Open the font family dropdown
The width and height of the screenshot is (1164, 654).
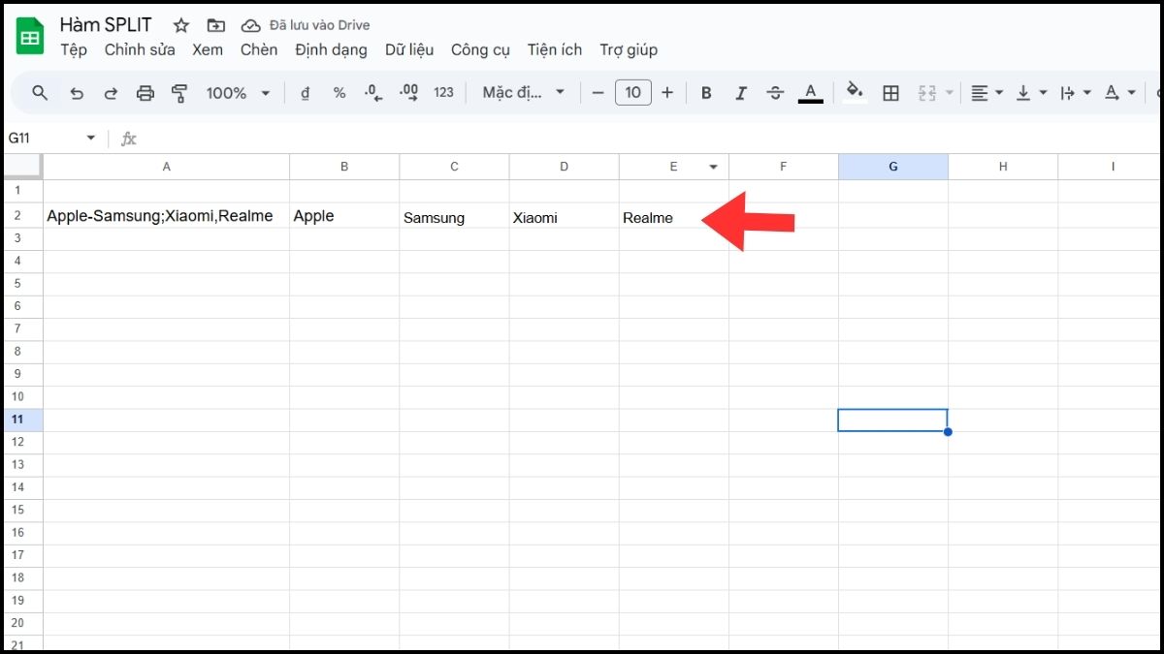coord(522,93)
